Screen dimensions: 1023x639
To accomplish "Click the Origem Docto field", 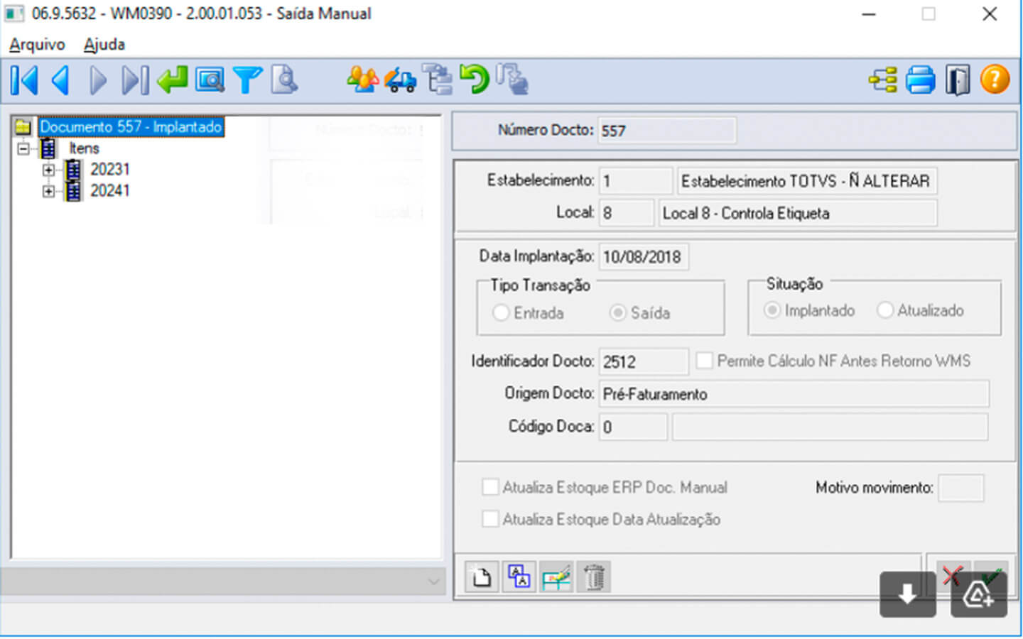I will pyautogui.click(x=793, y=394).
